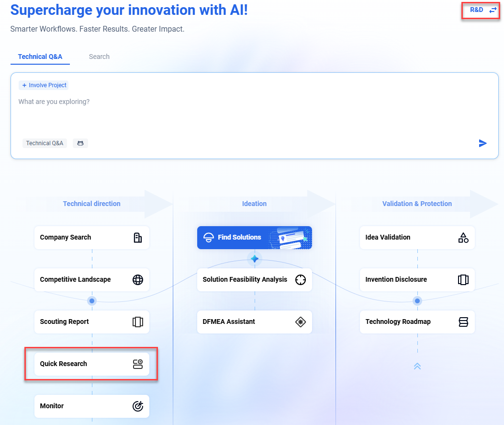Toggle the robot assistant chip
The height and width of the screenshot is (425, 504).
[80, 143]
